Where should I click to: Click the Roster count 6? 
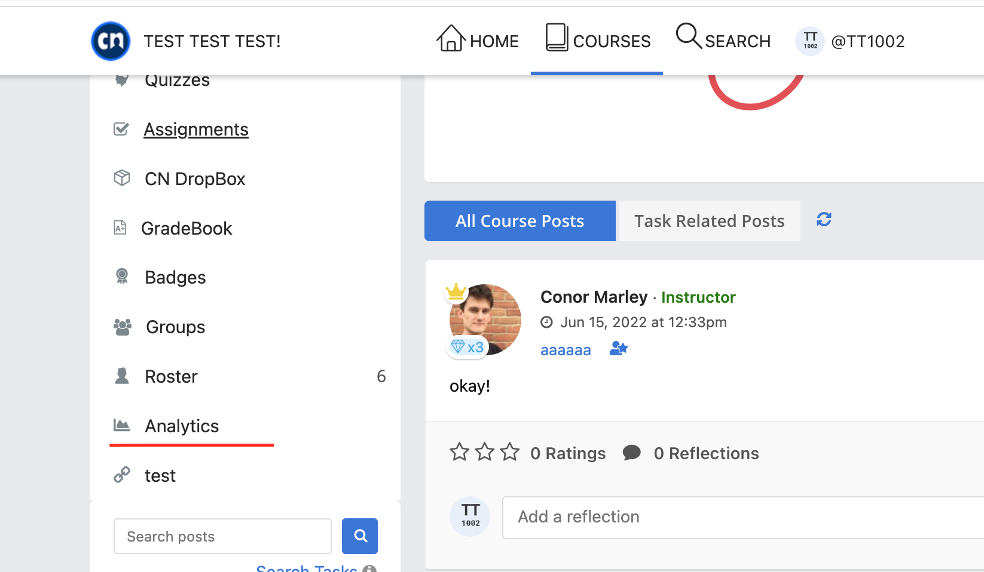[x=381, y=376]
